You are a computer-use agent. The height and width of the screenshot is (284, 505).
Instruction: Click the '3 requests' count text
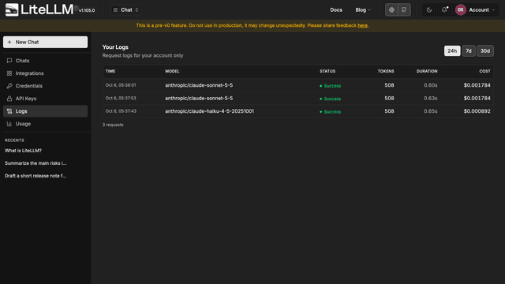coord(113,125)
